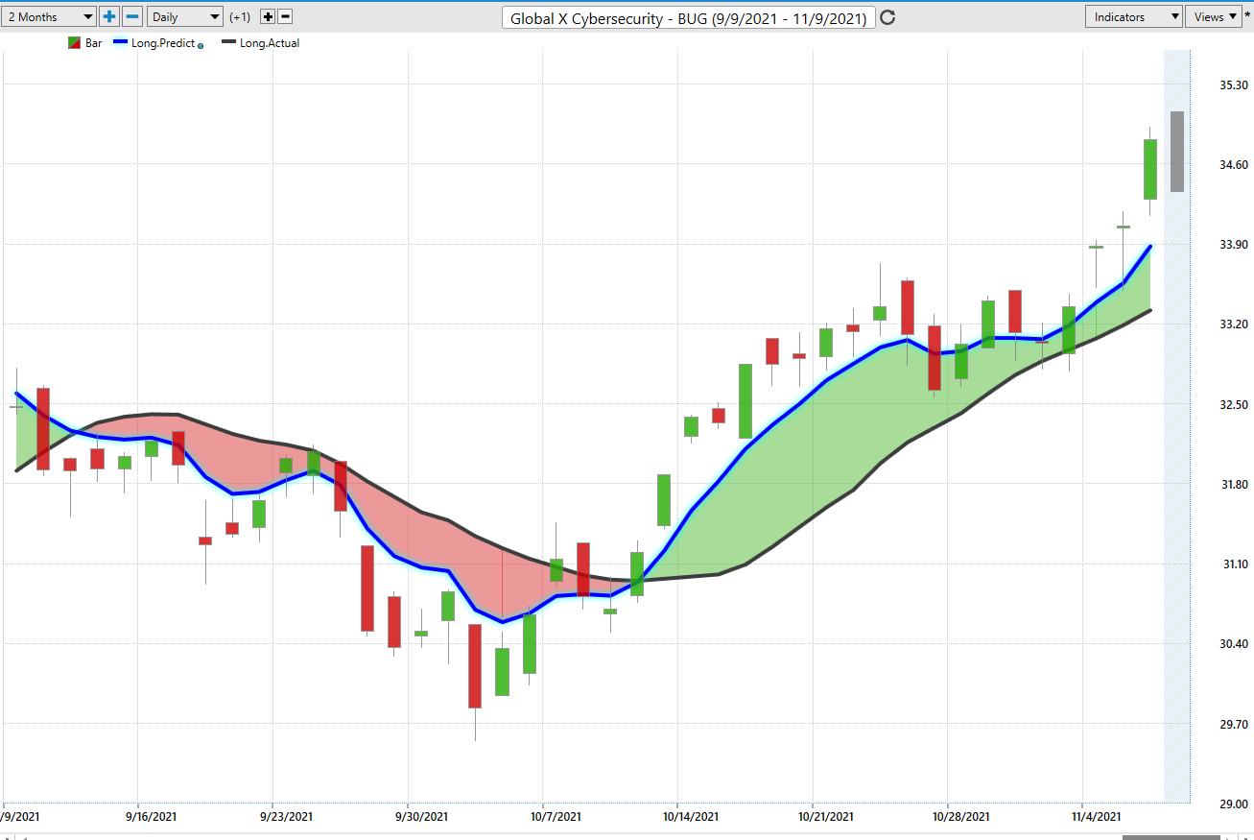Click the blue plus zoom-in button
The width and height of the screenshot is (1254, 840).
point(109,16)
